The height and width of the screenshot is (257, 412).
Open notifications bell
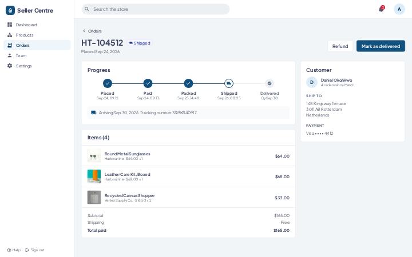pyautogui.click(x=381, y=9)
